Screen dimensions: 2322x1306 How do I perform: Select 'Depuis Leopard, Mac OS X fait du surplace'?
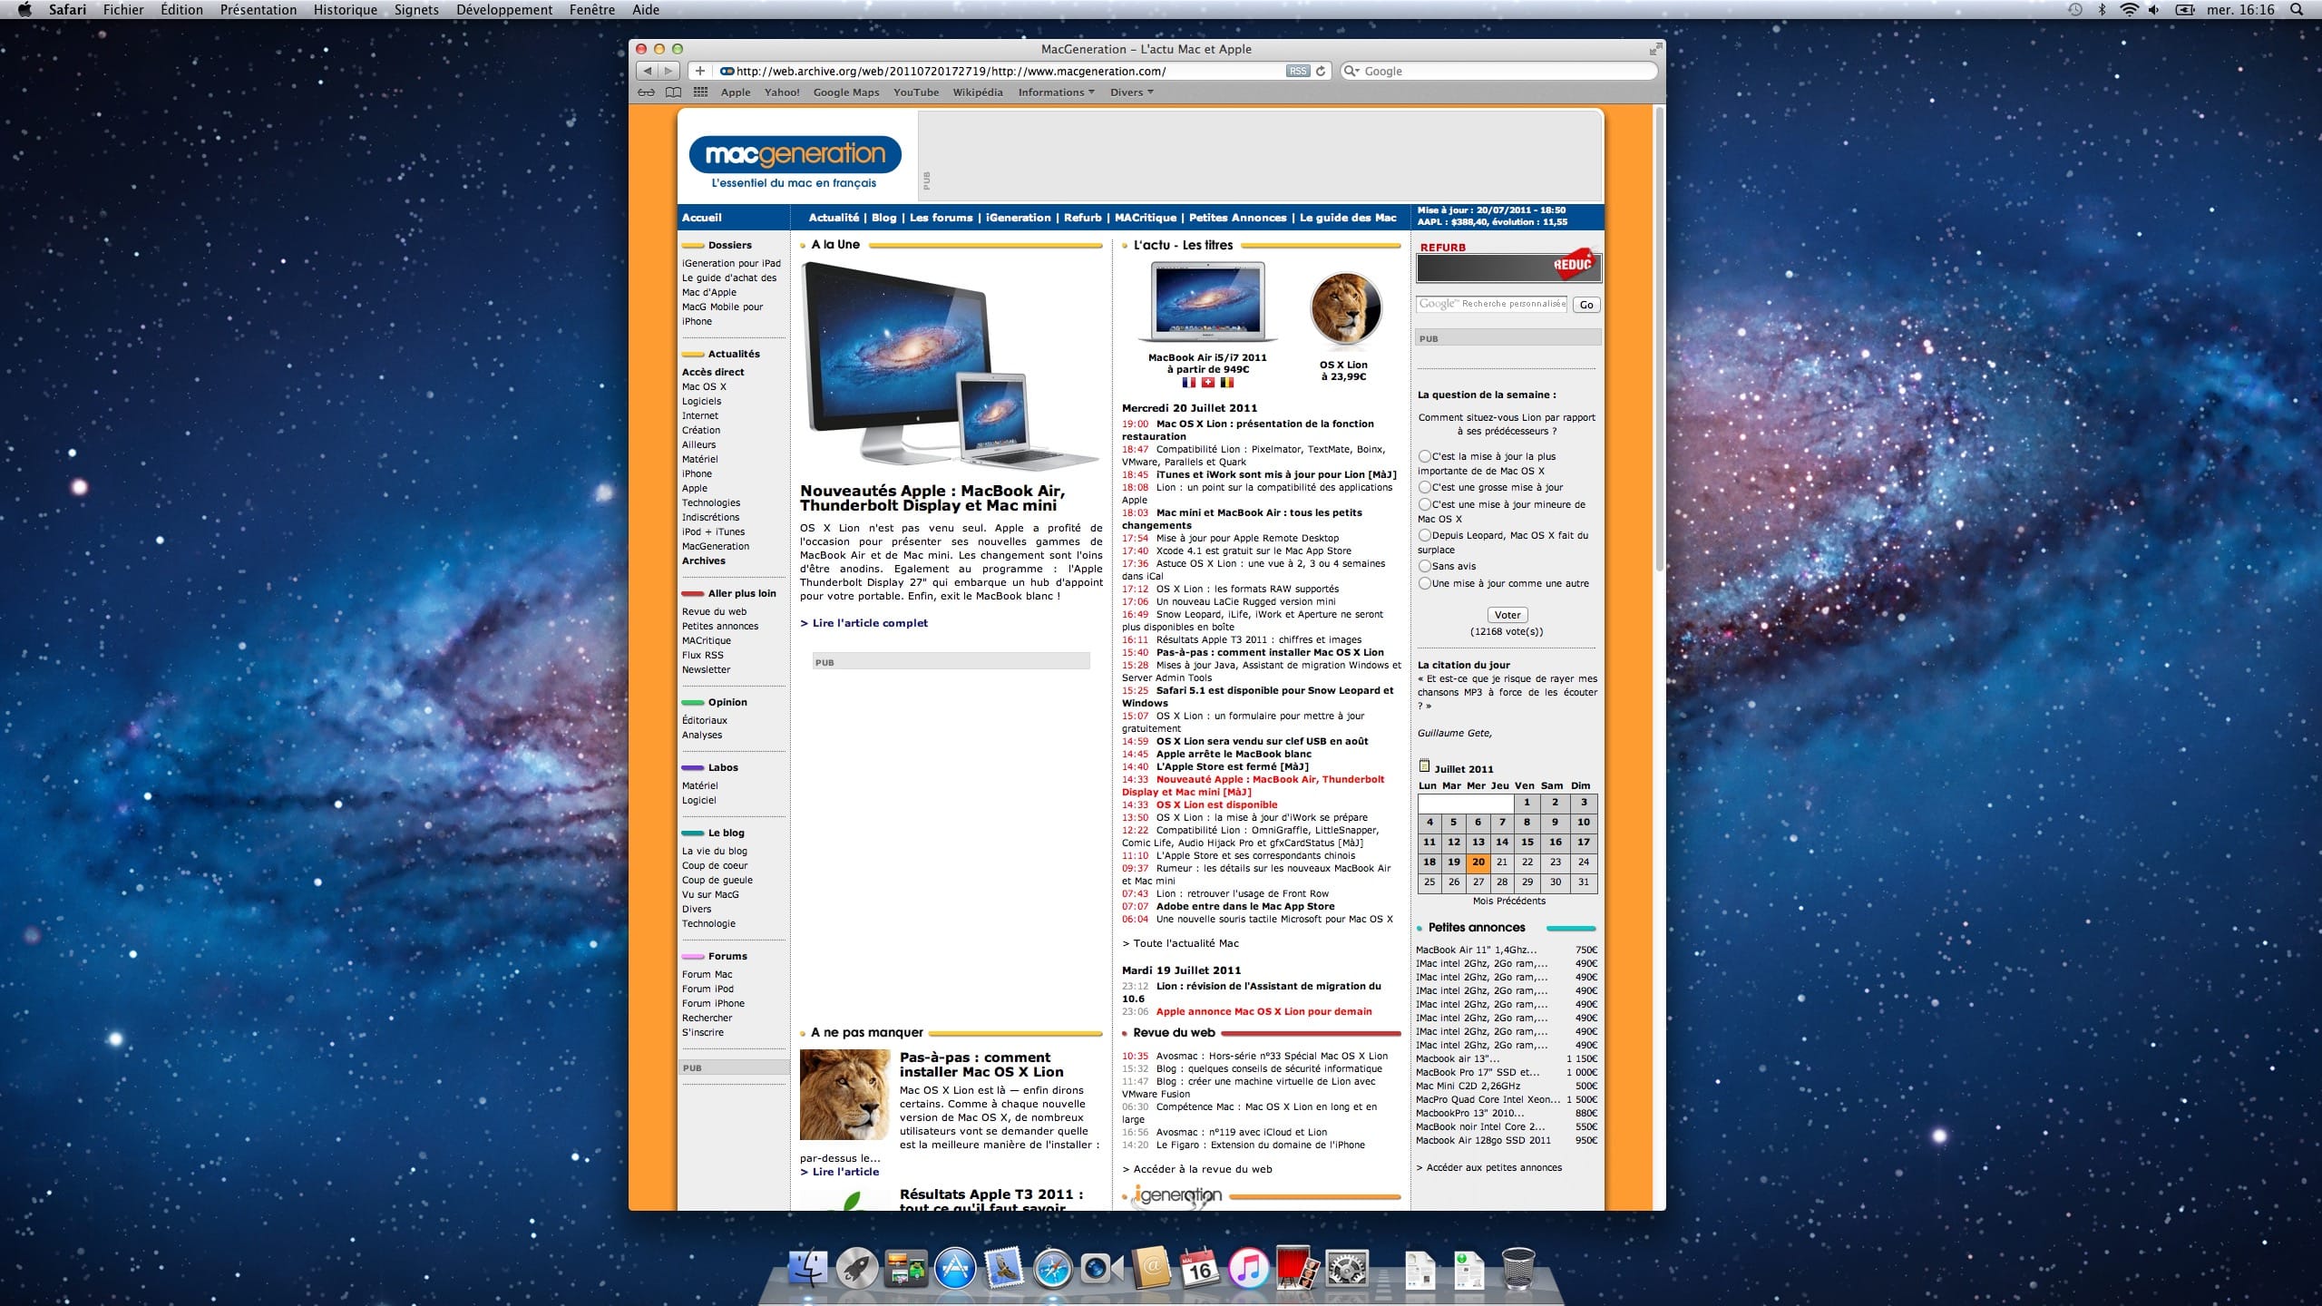coord(1425,536)
